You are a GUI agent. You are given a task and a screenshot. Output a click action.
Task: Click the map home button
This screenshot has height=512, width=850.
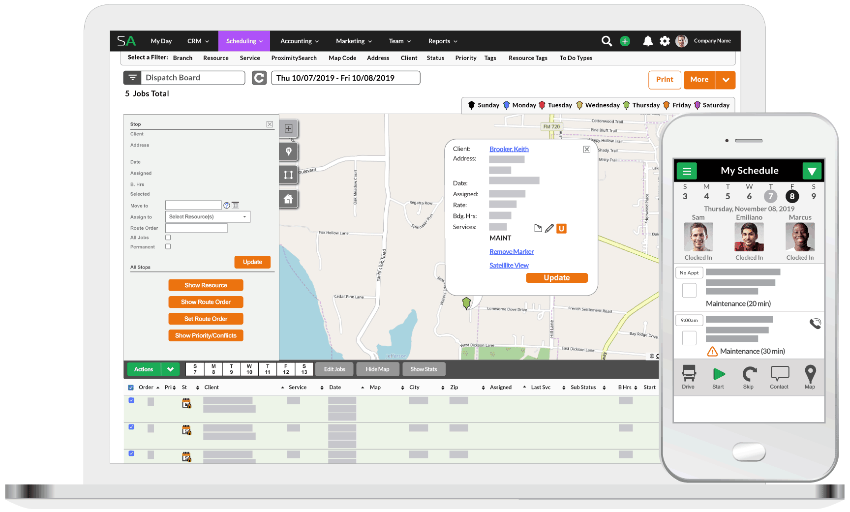tap(289, 199)
